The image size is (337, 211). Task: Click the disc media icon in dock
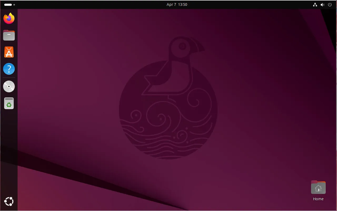click(x=9, y=87)
